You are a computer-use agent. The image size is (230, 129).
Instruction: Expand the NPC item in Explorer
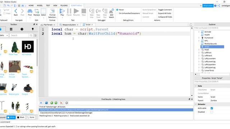[x=199, y=40]
